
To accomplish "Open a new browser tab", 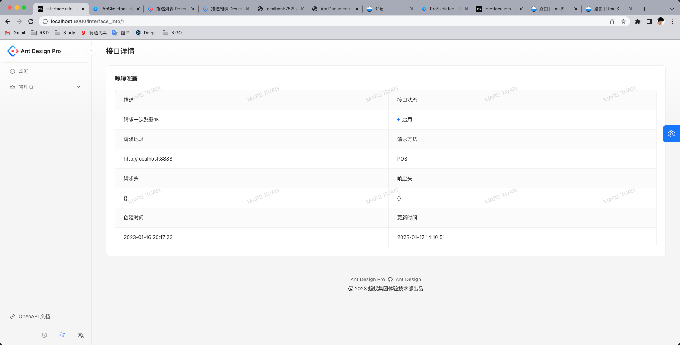I will [644, 9].
